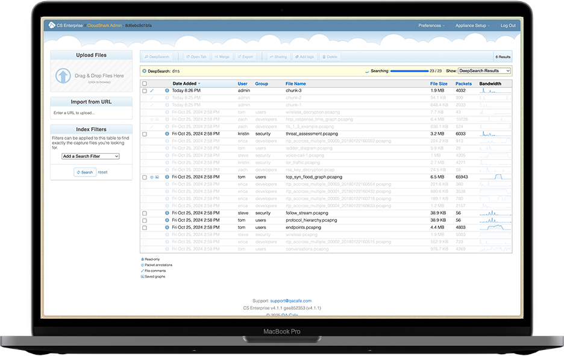Image resolution: width=564 pixels, height=356 pixels.
Task: Click the Sharing toolbar button
Action: click(278, 57)
